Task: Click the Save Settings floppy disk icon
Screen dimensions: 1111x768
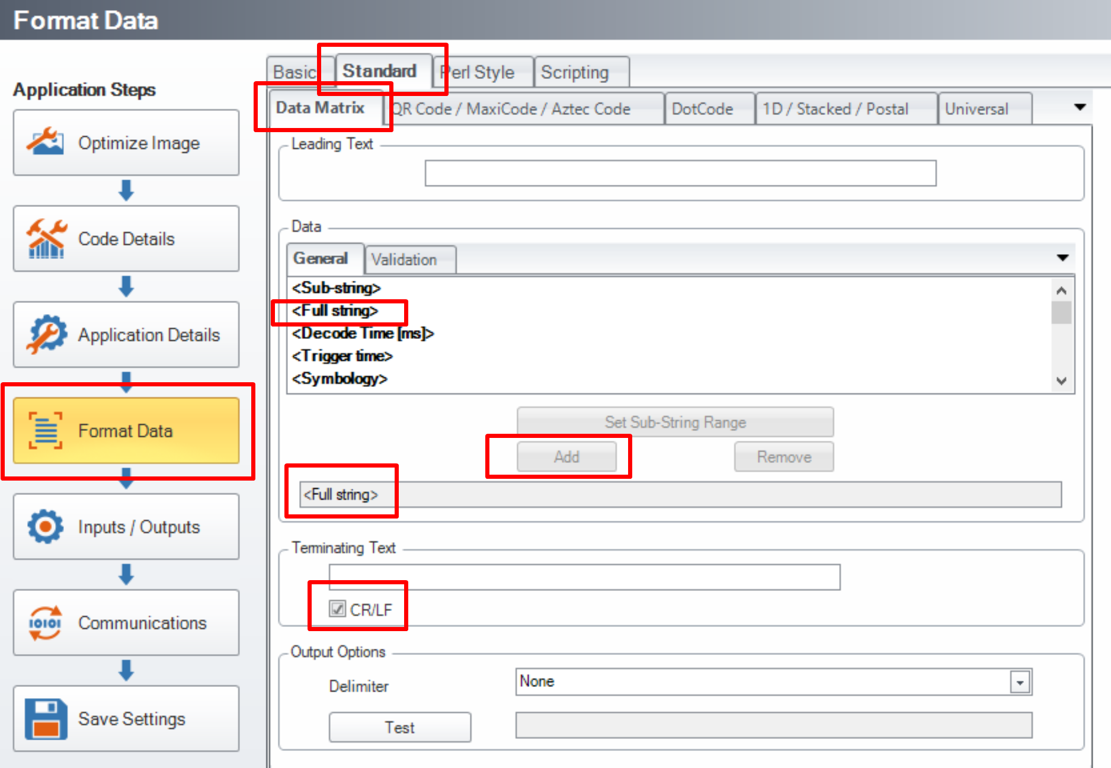Action: pos(45,719)
